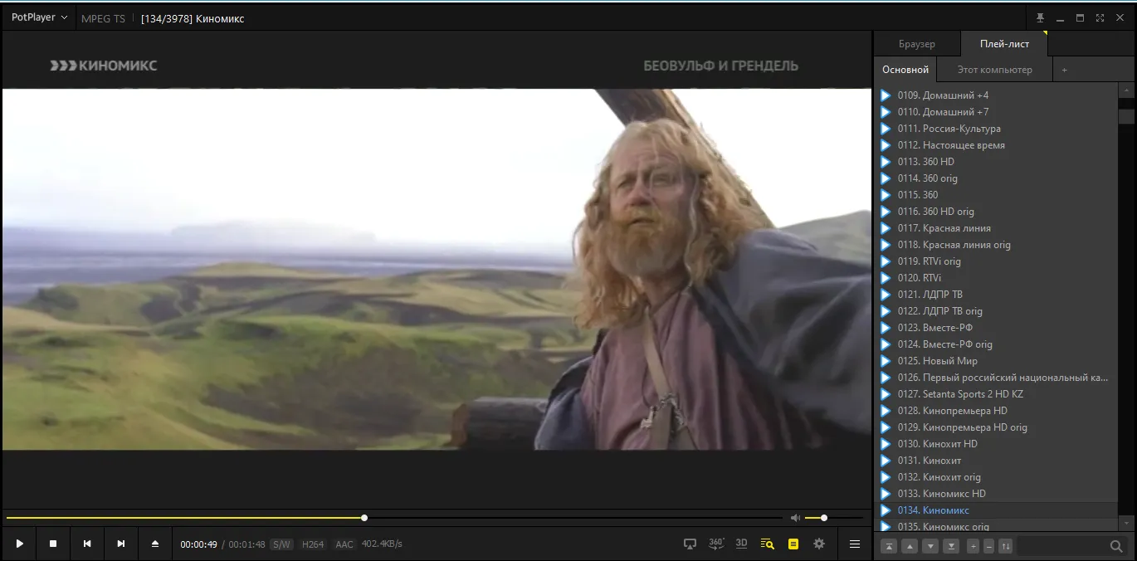Go to the previous playlist item
This screenshot has width=1137, height=561.
pos(87,544)
